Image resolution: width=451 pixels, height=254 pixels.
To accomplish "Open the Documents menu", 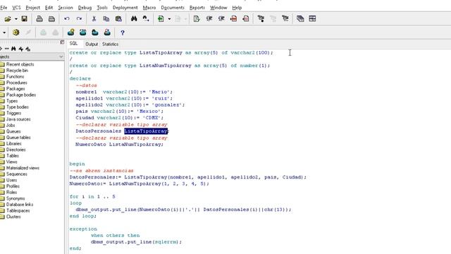I will tap(173, 8).
